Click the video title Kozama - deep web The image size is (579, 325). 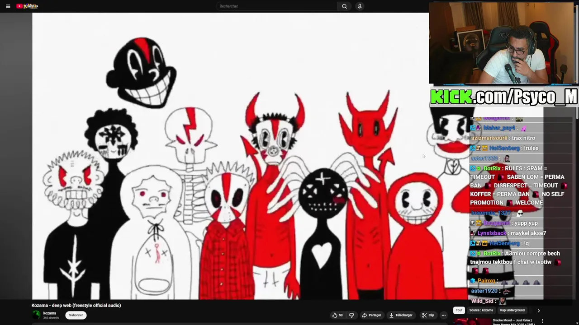tap(76, 306)
